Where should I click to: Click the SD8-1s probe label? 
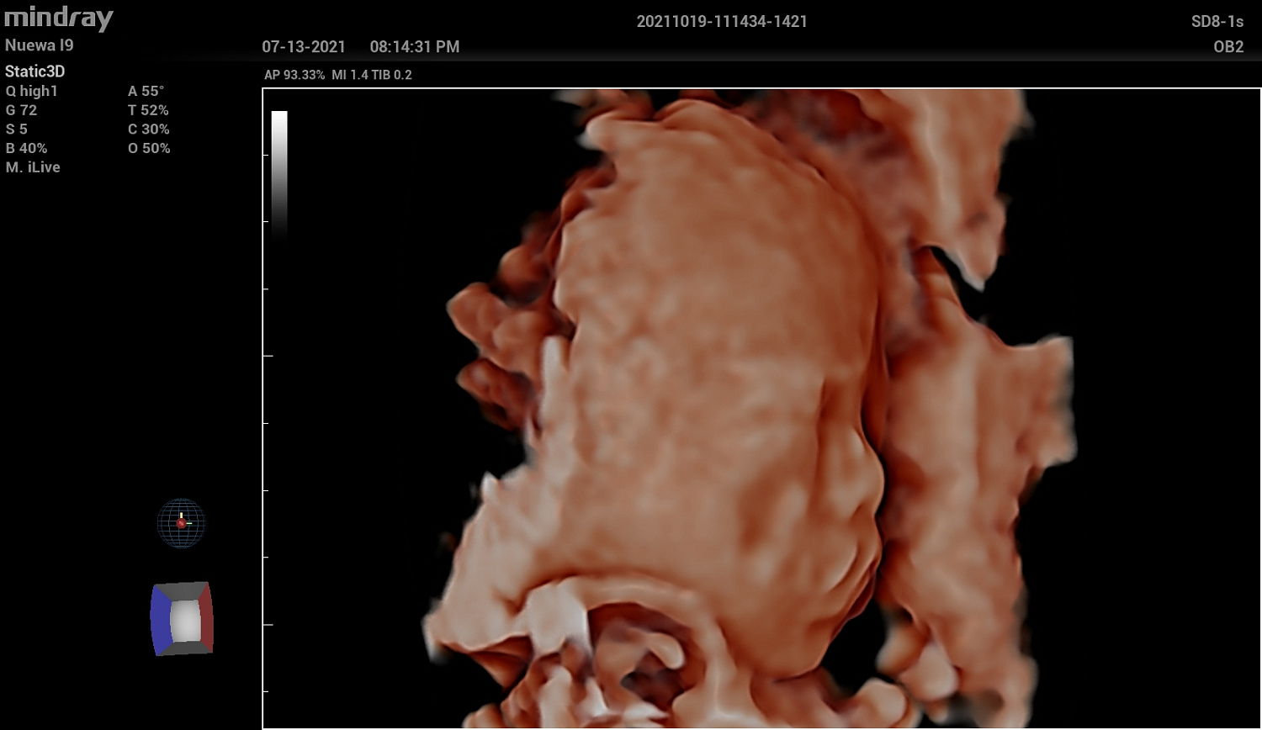(x=1217, y=22)
